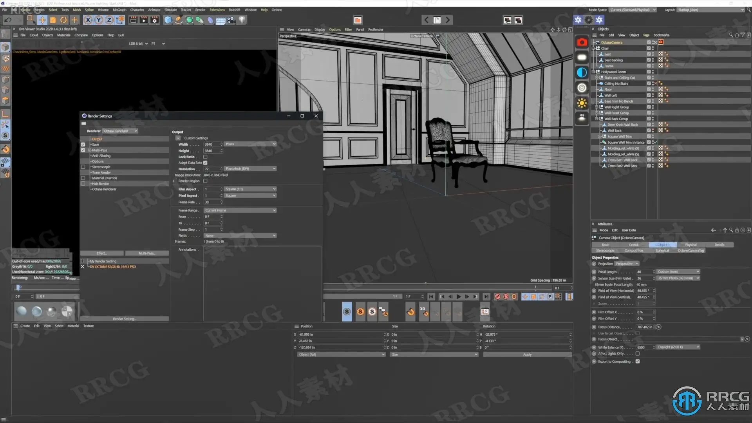Image resolution: width=752 pixels, height=423 pixels.
Task: Click the red Octane live viewer icon
Action: point(582,42)
